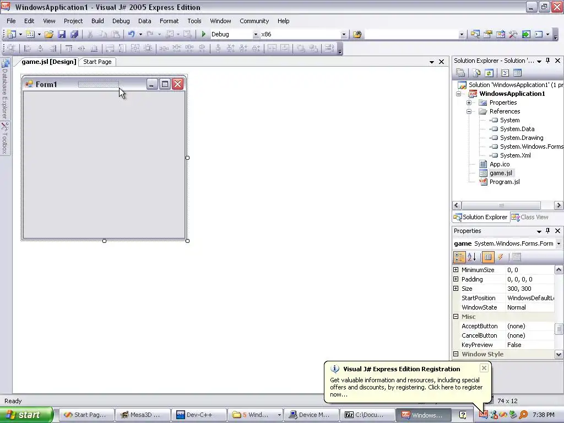Screen dimensions: 564x423
Task: Open the Project menu
Action: [73, 21]
